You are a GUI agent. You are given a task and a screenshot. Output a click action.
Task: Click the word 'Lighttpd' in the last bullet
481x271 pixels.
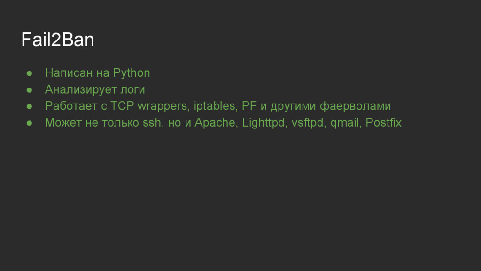tap(264, 123)
